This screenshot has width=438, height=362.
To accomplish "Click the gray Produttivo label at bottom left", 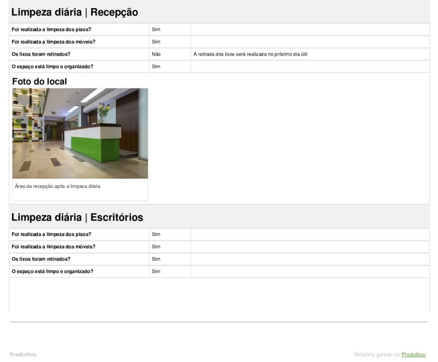I will click(23, 355).
